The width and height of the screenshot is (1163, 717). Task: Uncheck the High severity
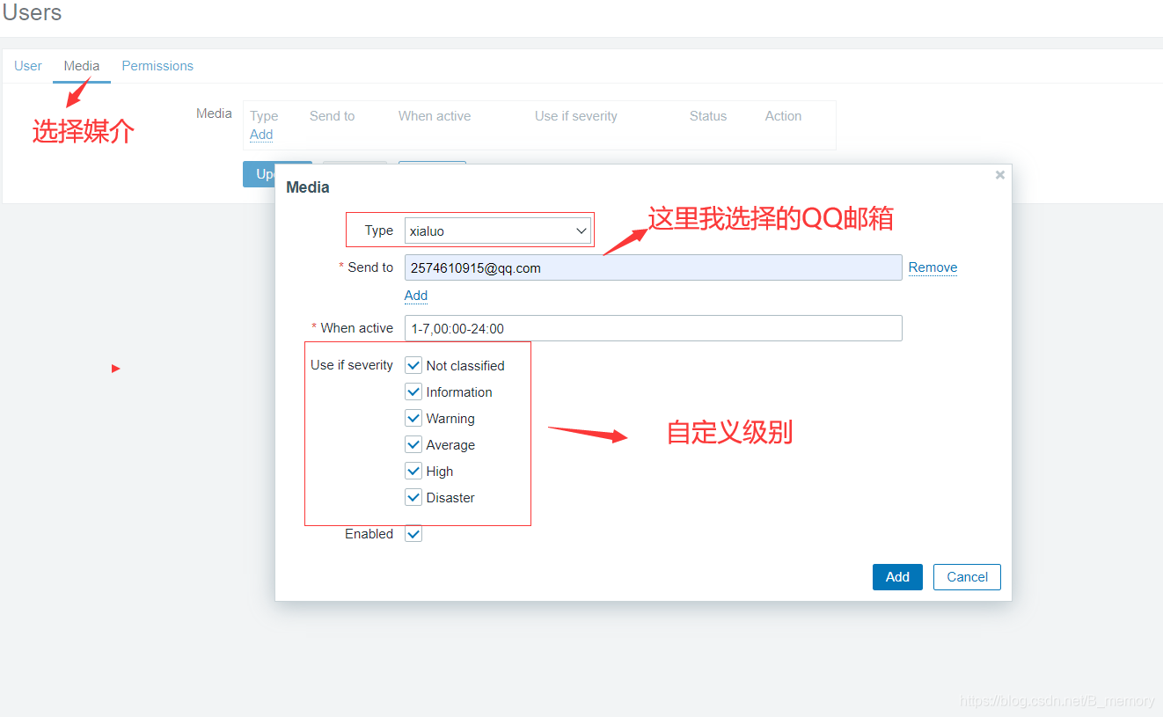413,471
